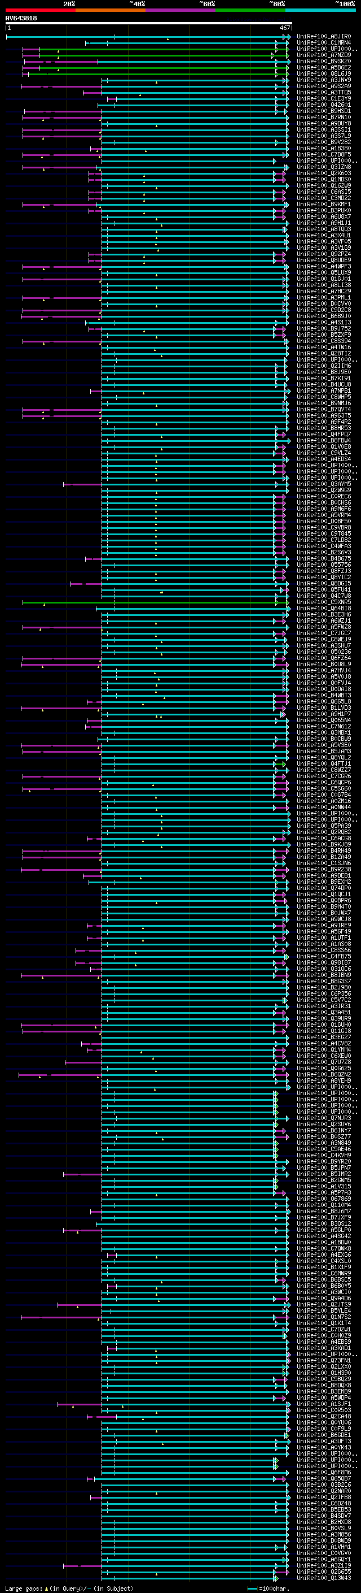Click the purple ~60% identity legend segment
The width and height of the screenshot is (361, 1593).
pyautogui.click(x=180, y=10)
